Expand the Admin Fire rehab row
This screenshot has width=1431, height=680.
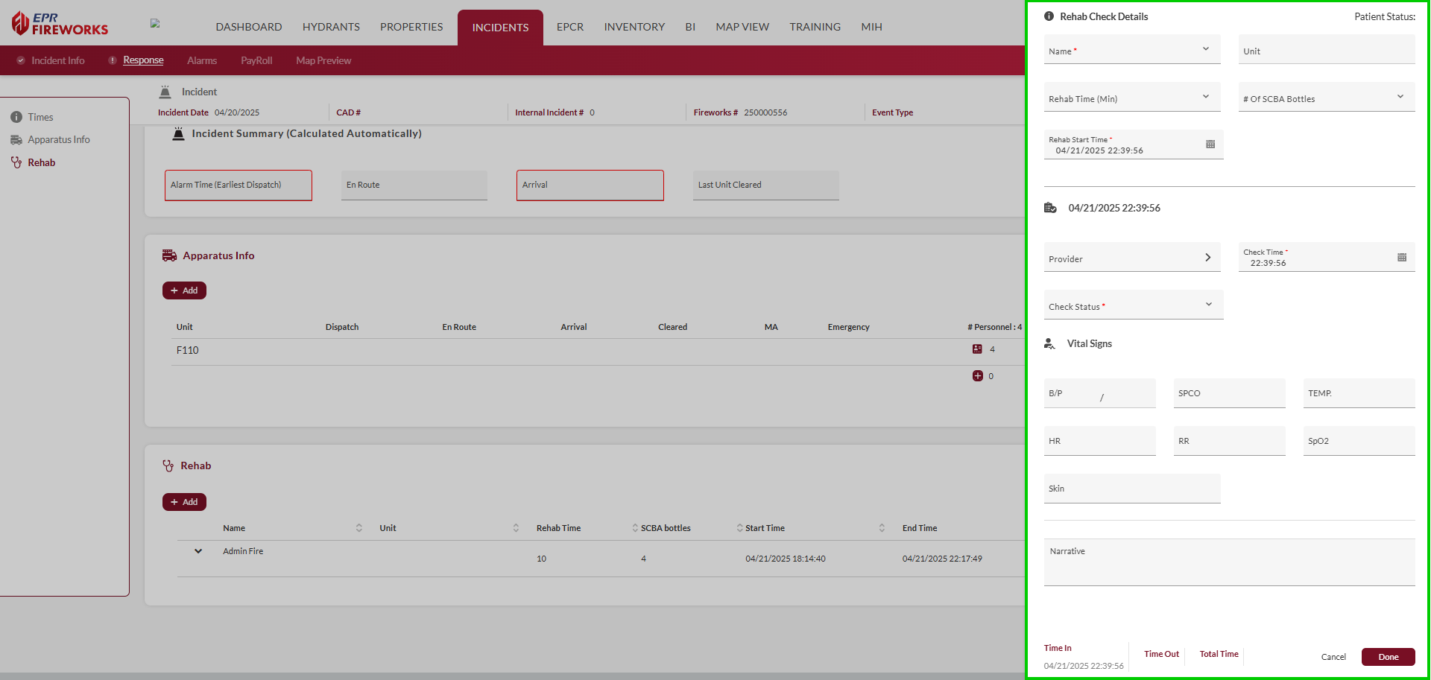[198, 551]
